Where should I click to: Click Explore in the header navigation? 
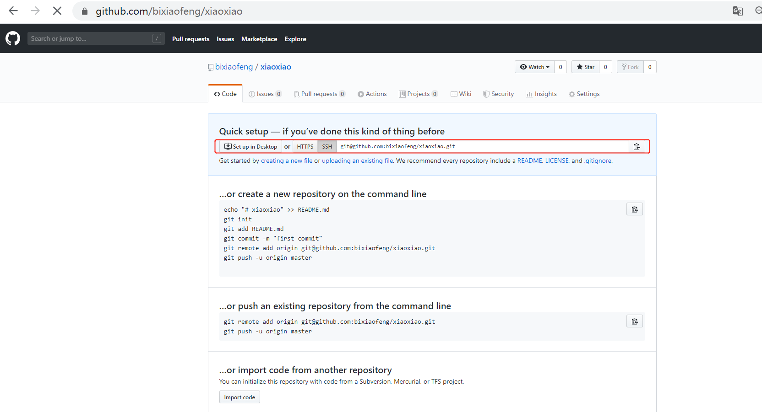pyautogui.click(x=295, y=39)
